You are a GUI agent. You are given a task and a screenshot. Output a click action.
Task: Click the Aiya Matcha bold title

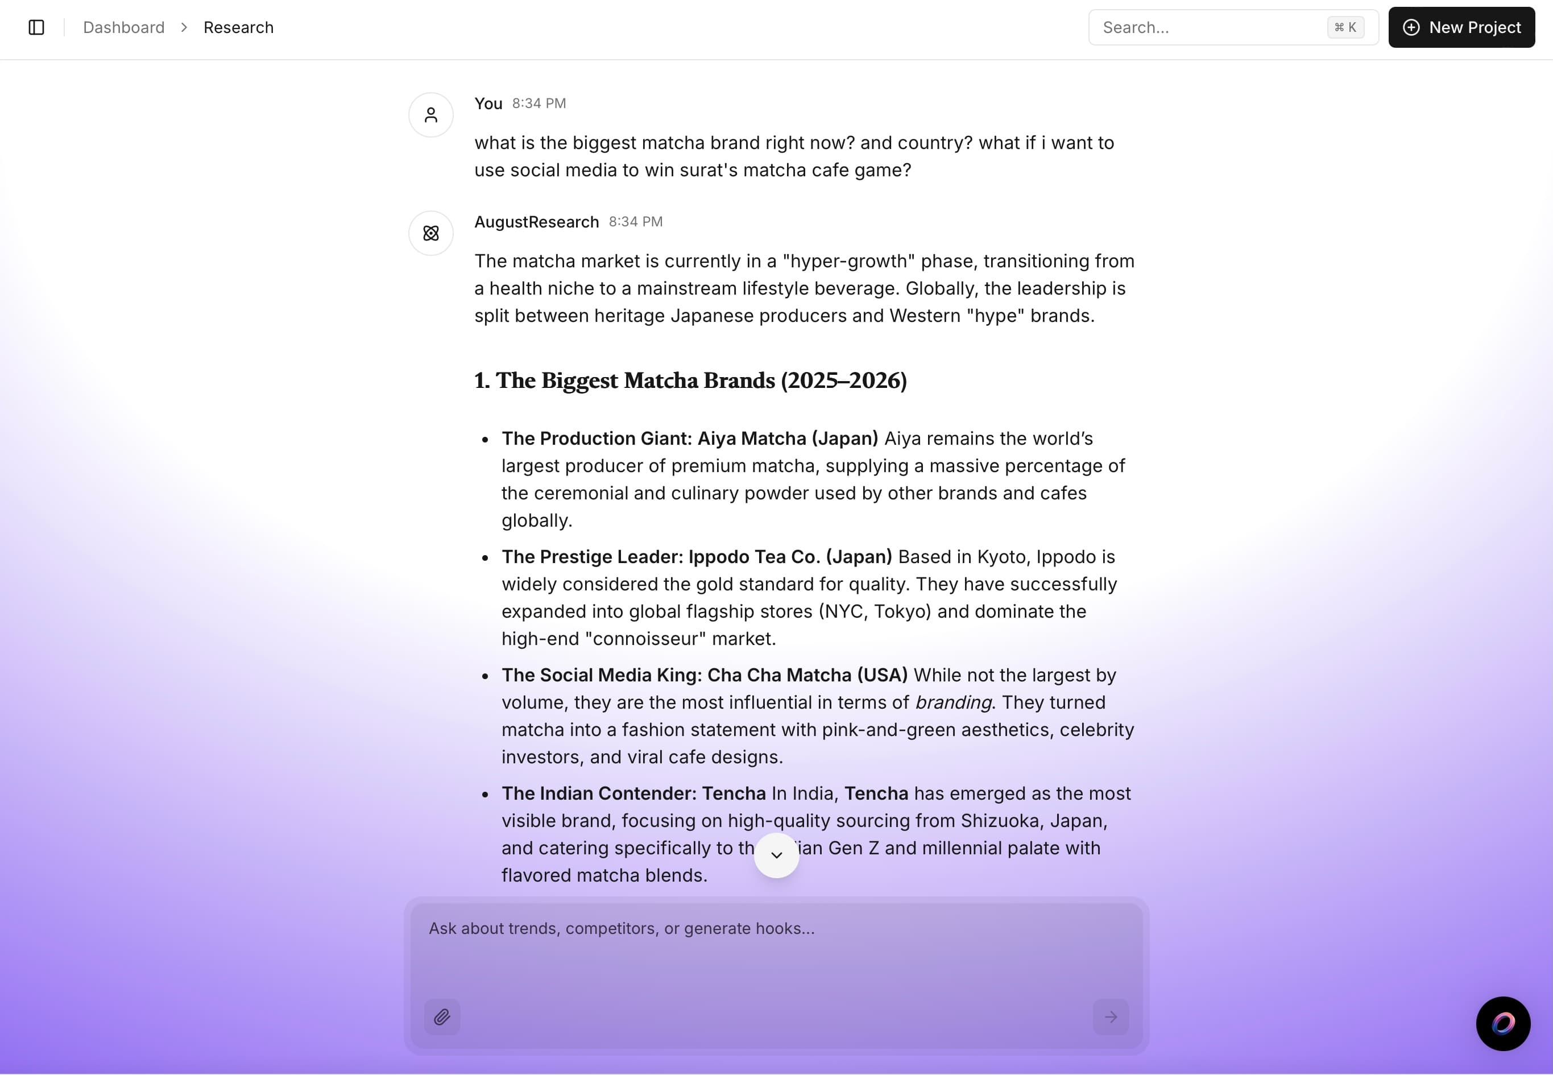pyautogui.click(x=690, y=439)
